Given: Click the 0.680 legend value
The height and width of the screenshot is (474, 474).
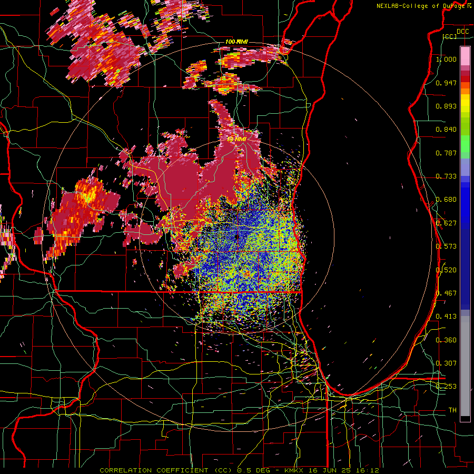Looking at the screenshot, I should pos(446,200).
